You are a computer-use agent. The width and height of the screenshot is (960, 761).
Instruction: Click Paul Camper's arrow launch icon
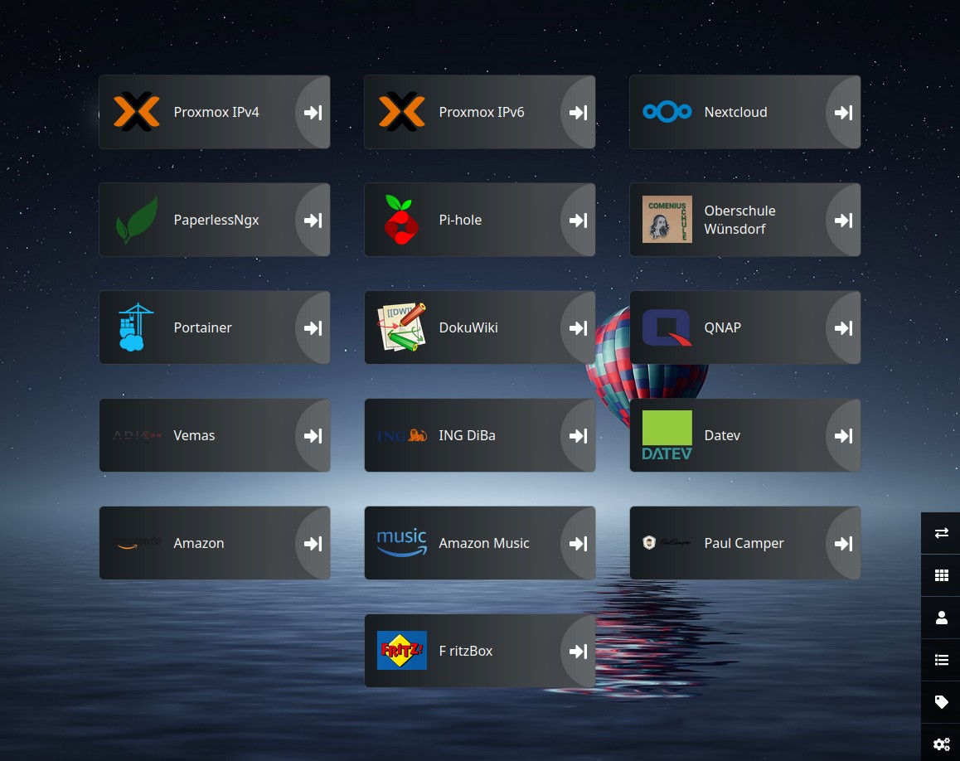coord(843,544)
